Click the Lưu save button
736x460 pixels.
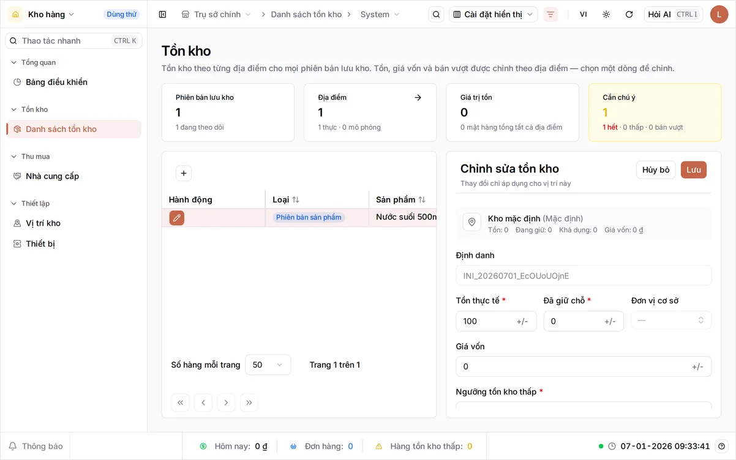(693, 169)
